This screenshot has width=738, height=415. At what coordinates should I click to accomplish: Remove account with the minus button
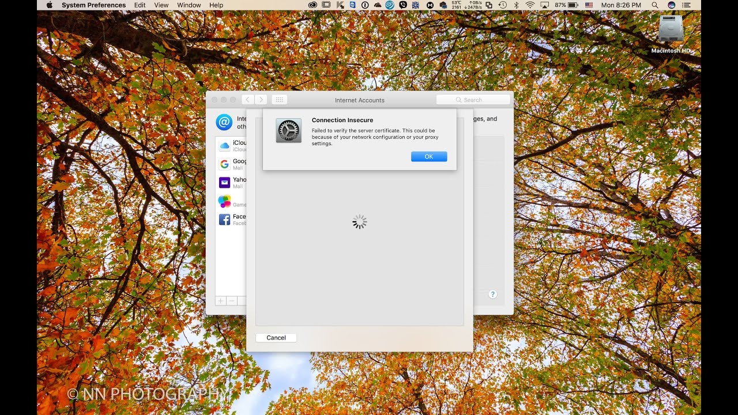[232, 301]
